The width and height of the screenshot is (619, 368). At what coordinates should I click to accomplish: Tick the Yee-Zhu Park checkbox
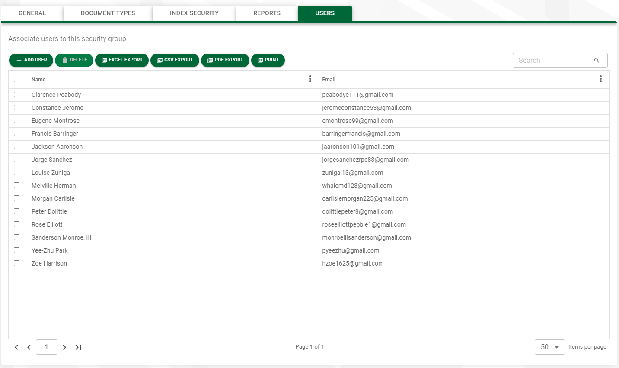pyautogui.click(x=17, y=250)
